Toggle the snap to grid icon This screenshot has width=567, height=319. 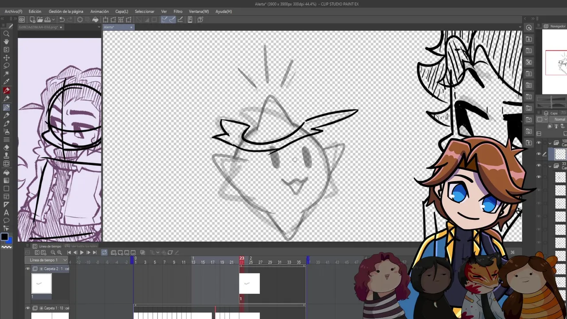(179, 19)
